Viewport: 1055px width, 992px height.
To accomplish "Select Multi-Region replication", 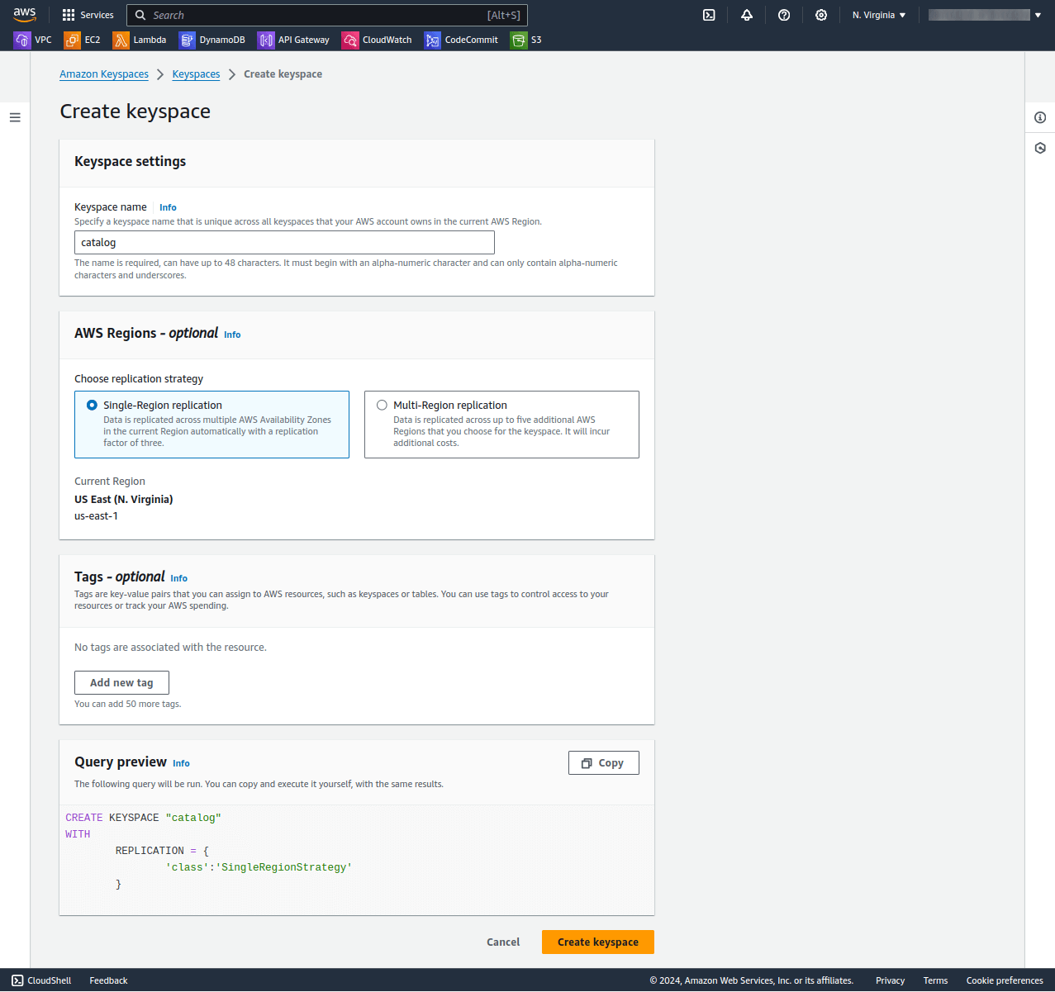I will (382, 405).
